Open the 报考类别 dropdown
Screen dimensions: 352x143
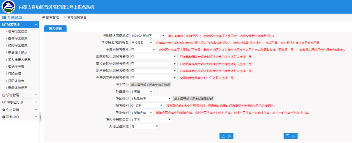tap(147, 106)
